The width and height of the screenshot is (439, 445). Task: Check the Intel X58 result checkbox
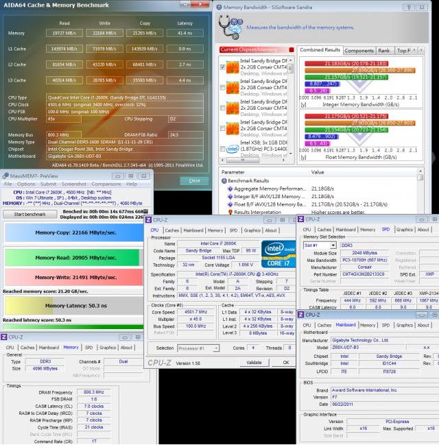coord(223,149)
